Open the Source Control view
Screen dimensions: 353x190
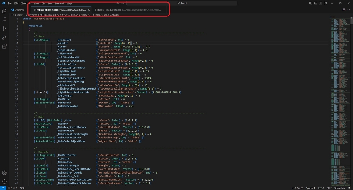4,29
